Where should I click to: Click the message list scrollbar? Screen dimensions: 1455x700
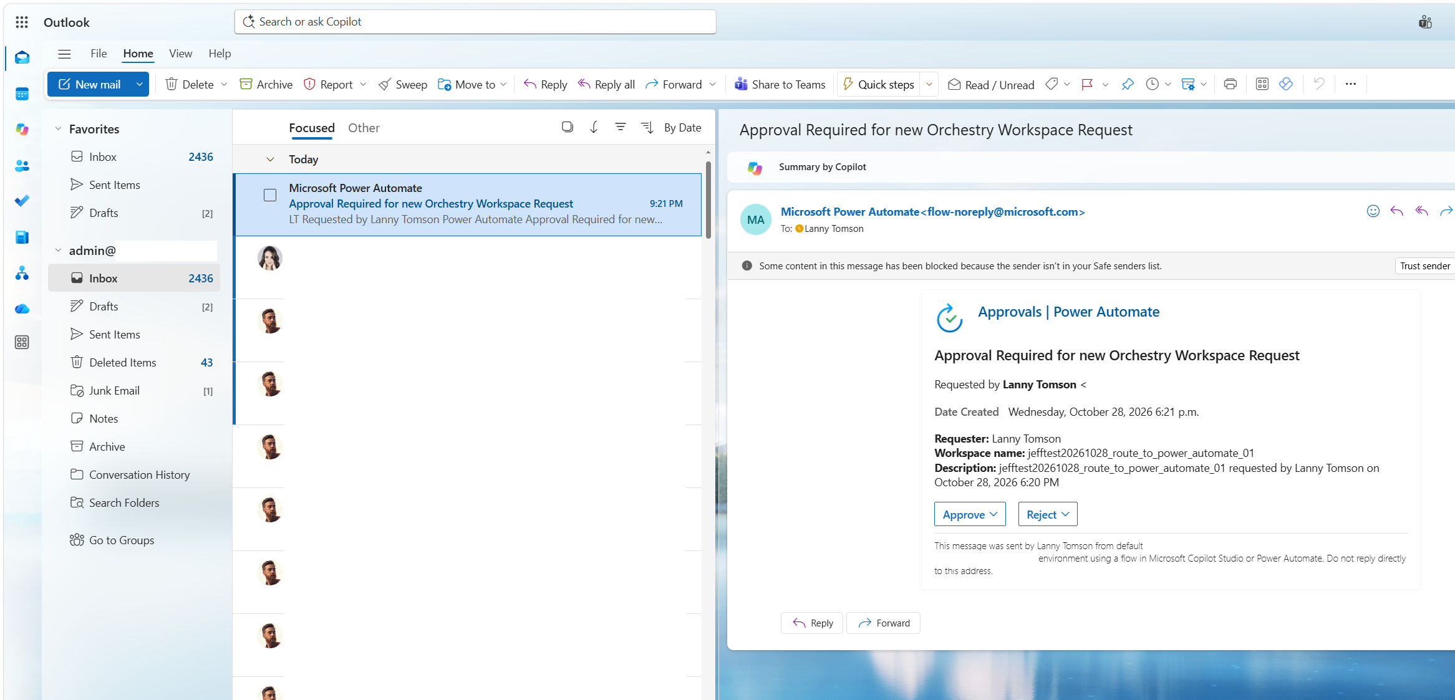pos(708,199)
